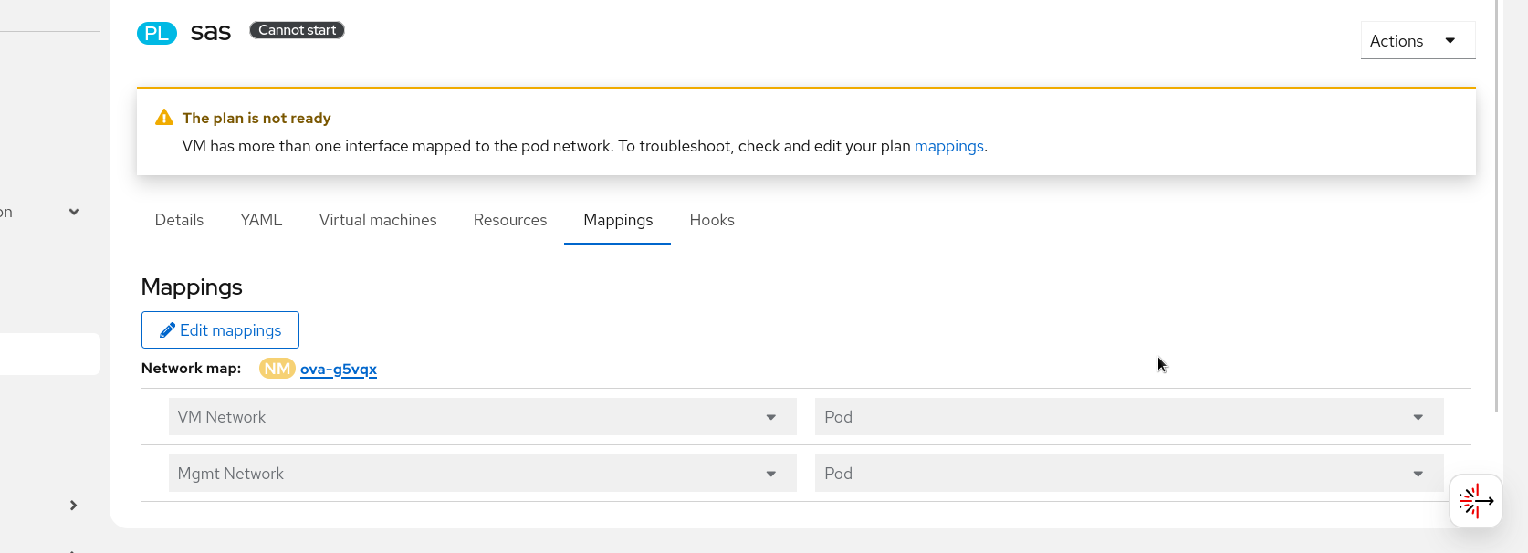Collapse the sidebar section chevron down arrow
This screenshot has width=1528, height=553.
(74, 212)
